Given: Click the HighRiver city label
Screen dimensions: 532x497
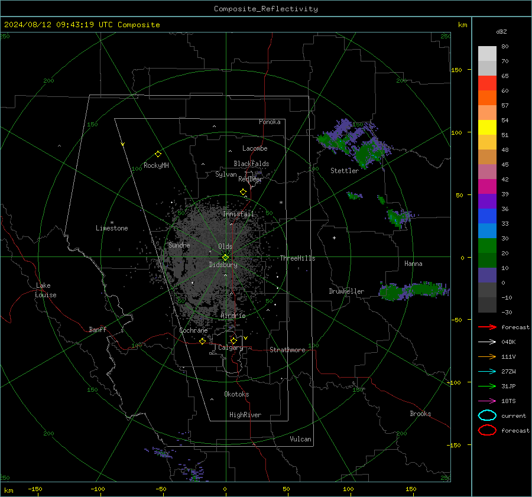Looking at the screenshot, I should (245, 415).
